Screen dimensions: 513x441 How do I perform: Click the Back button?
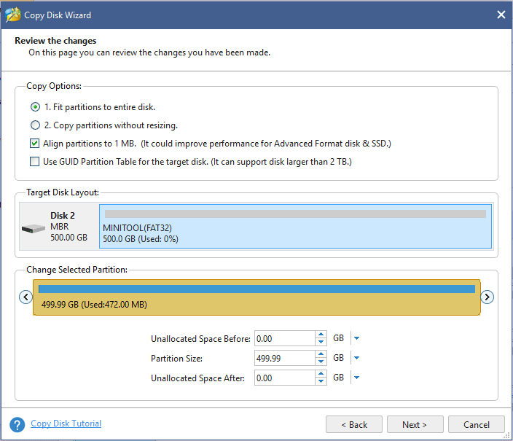click(x=354, y=424)
